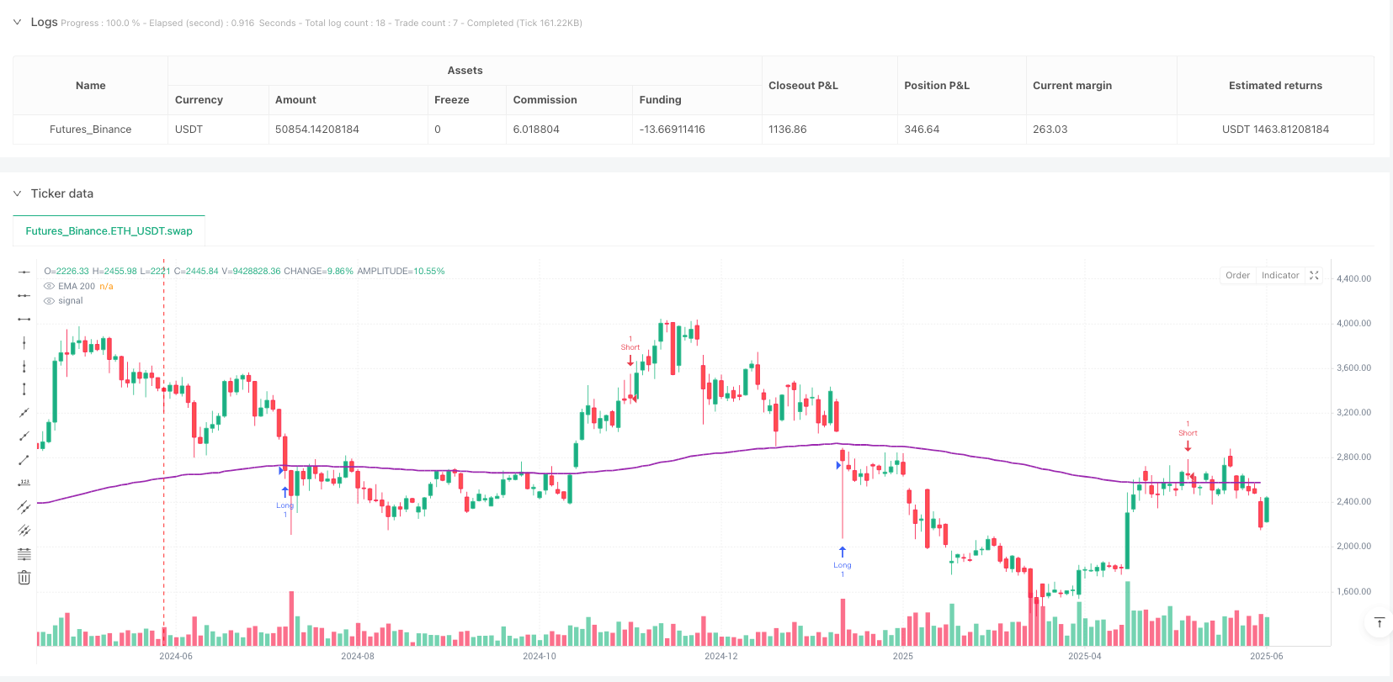Toggle visibility of the signal indicator
The height and width of the screenshot is (682, 1393).
[x=50, y=301]
